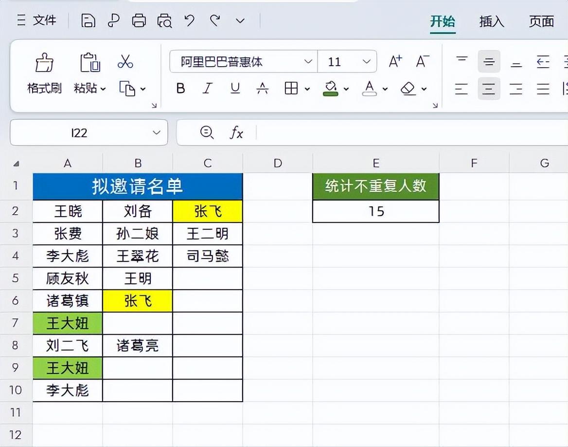Switch to the 开始 tab
This screenshot has height=447, width=568.
[443, 21]
